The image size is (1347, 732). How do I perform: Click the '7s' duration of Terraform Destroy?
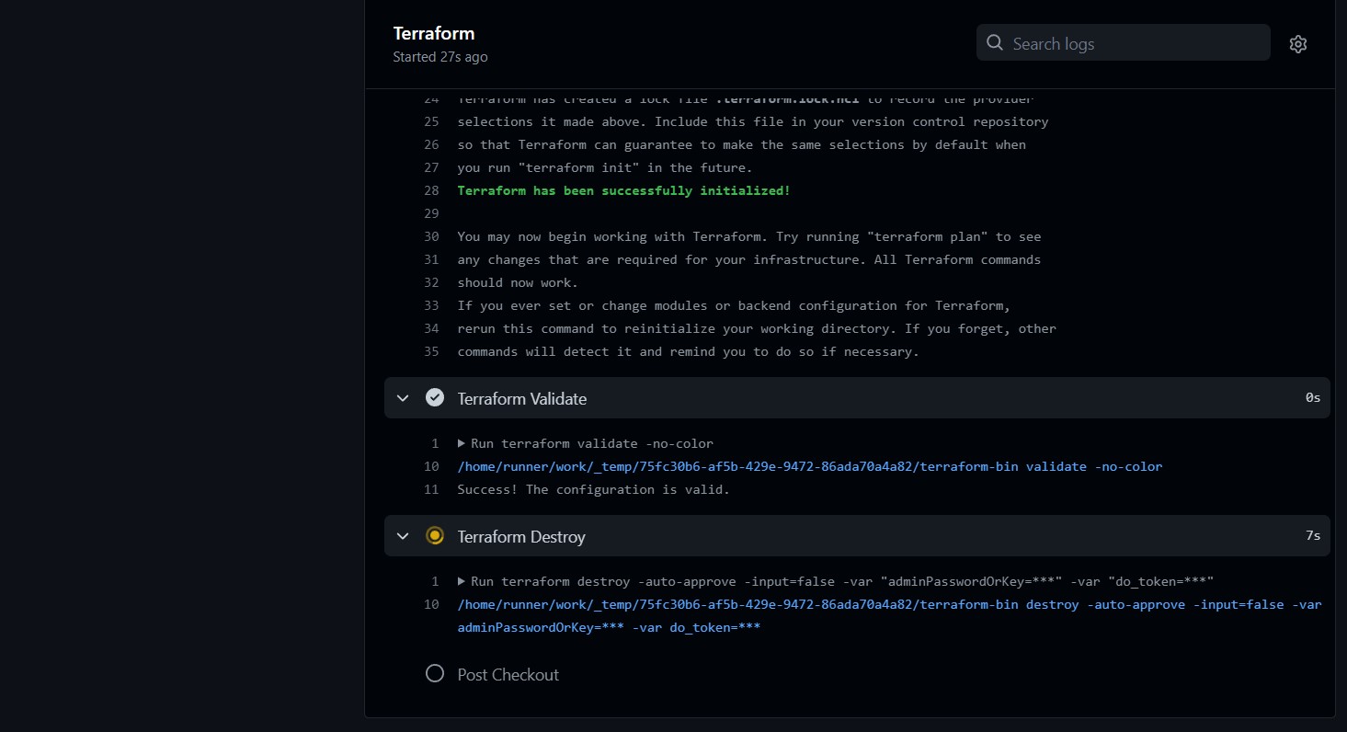(x=1313, y=535)
